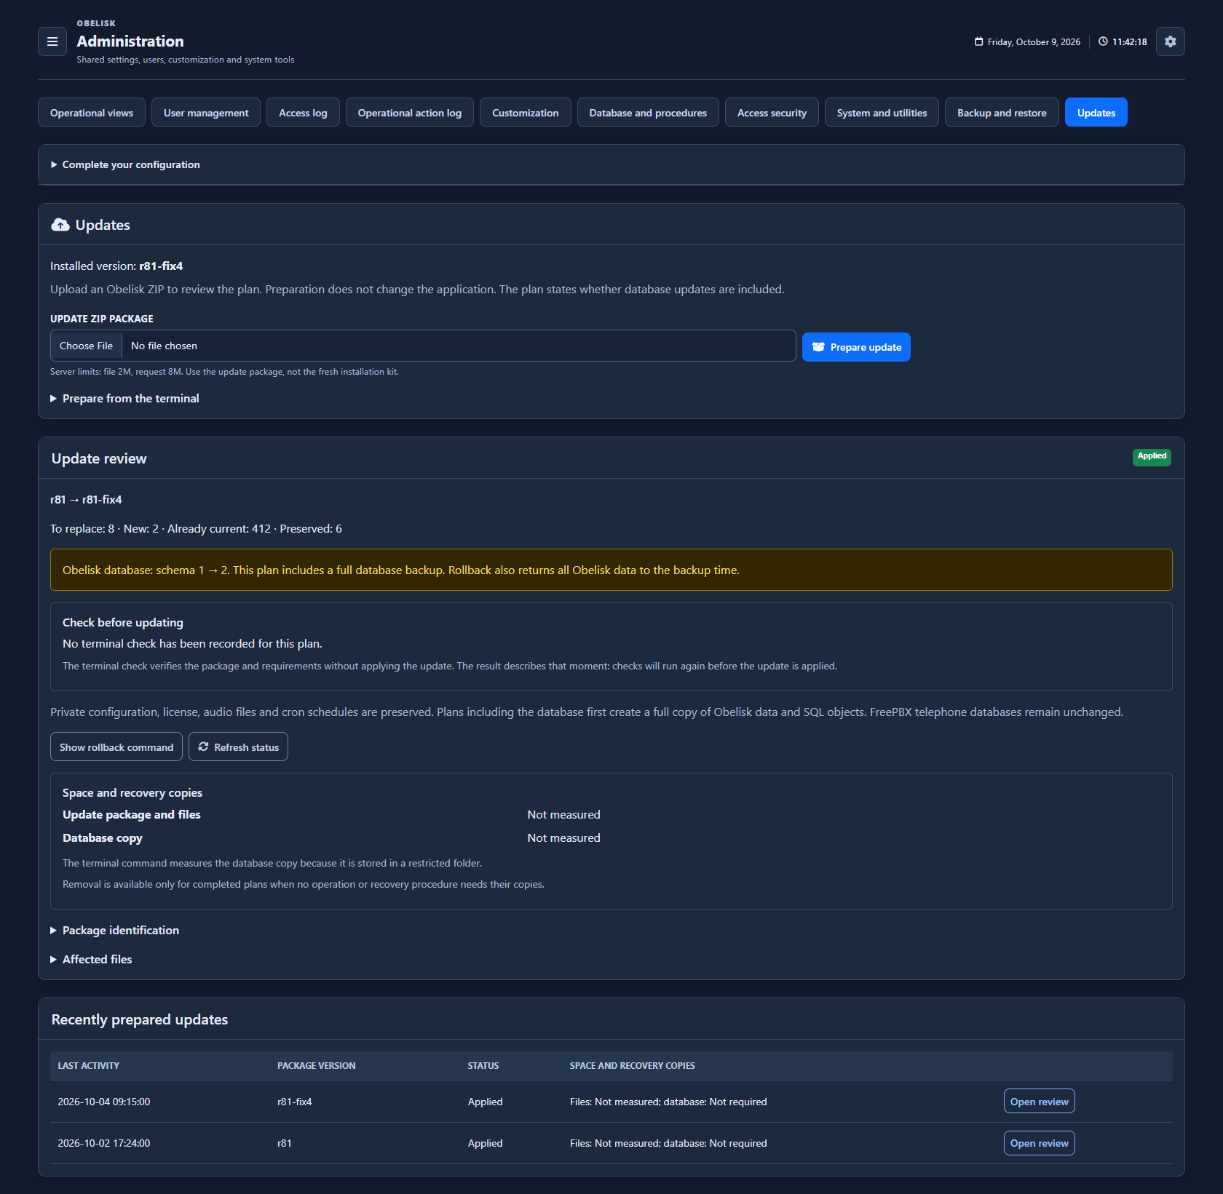Switch to Access security tab

(772, 112)
